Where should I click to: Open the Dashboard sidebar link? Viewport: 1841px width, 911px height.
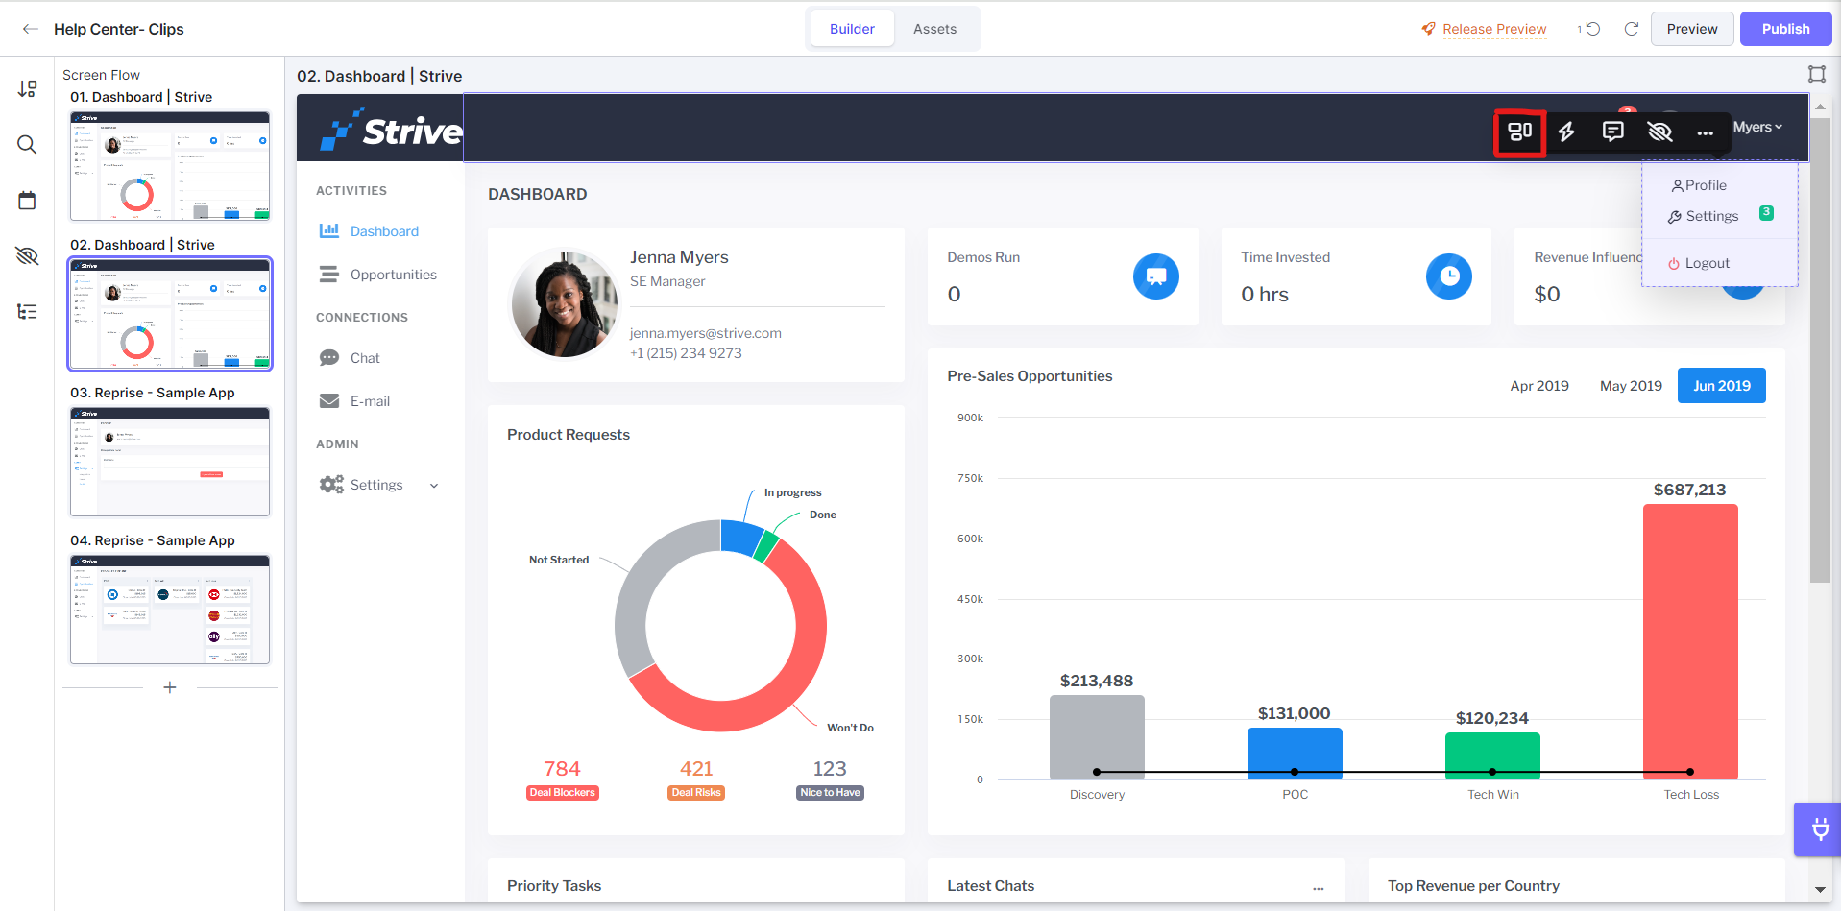pos(384,231)
